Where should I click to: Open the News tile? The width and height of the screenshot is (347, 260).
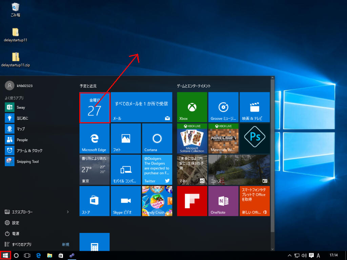pos(239,170)
